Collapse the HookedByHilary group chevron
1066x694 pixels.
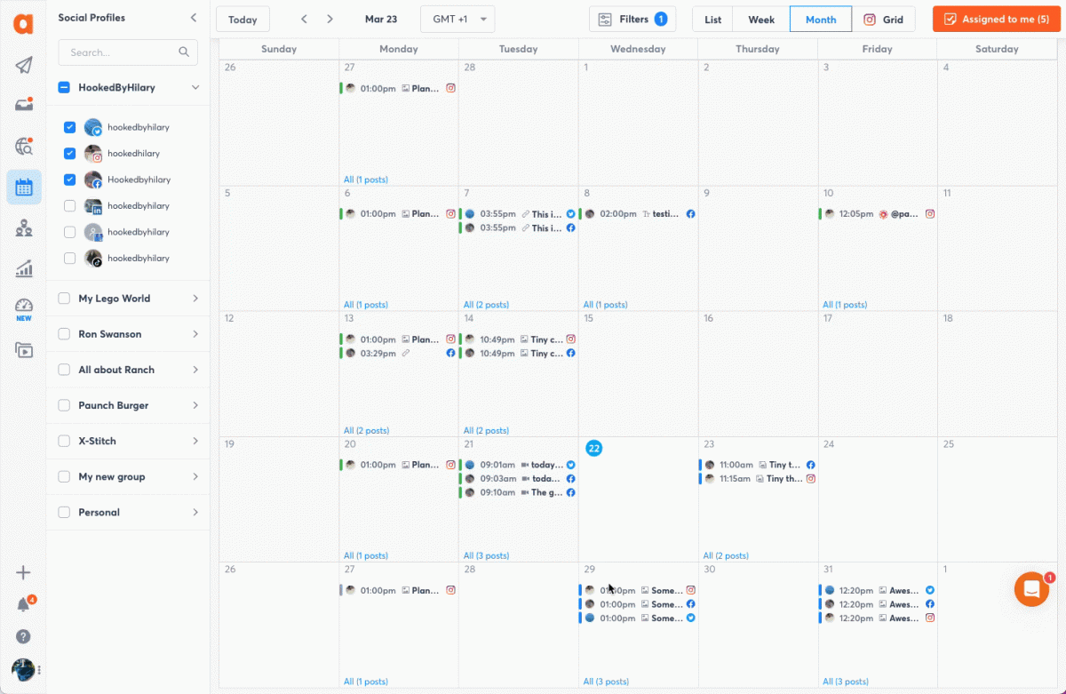195,87
